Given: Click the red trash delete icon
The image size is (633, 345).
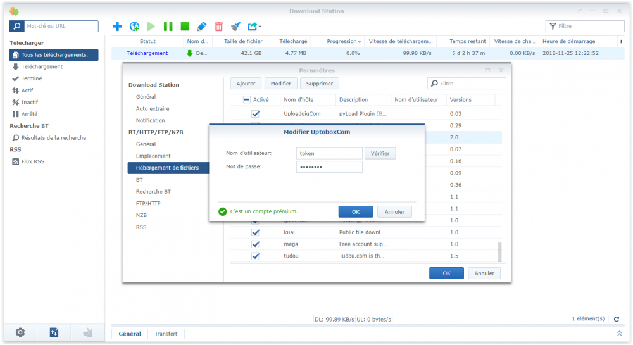Looking at the screenshot, I should coord(219,26).
